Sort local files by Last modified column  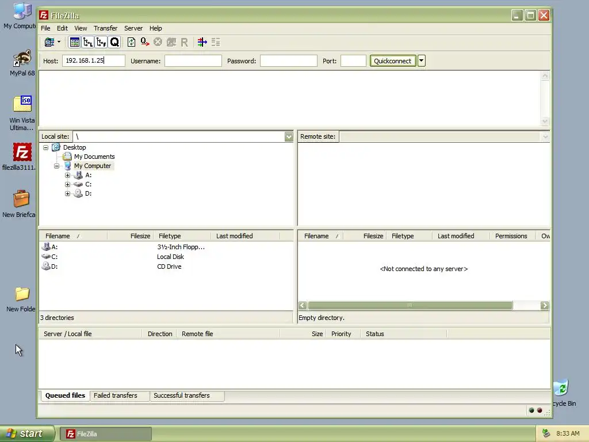point(245,236)
